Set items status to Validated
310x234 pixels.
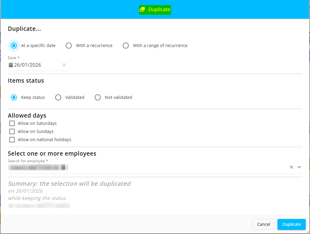click(58, 97)
